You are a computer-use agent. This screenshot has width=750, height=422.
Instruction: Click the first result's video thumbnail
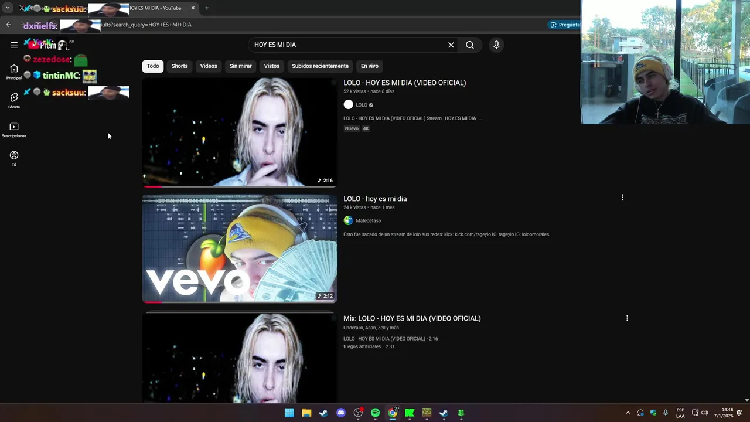point(240,132)
